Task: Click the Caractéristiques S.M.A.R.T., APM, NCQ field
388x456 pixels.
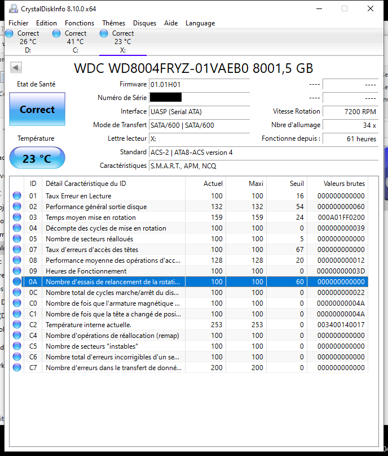Action: (x=263, y=166)
